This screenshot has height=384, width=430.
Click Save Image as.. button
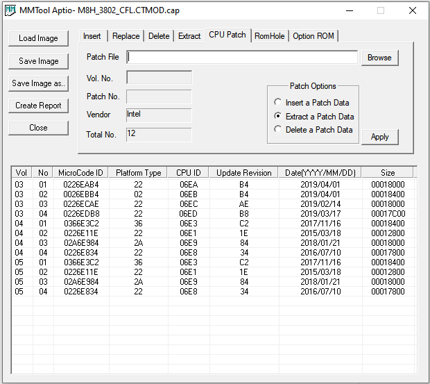[x=38, y=83]
